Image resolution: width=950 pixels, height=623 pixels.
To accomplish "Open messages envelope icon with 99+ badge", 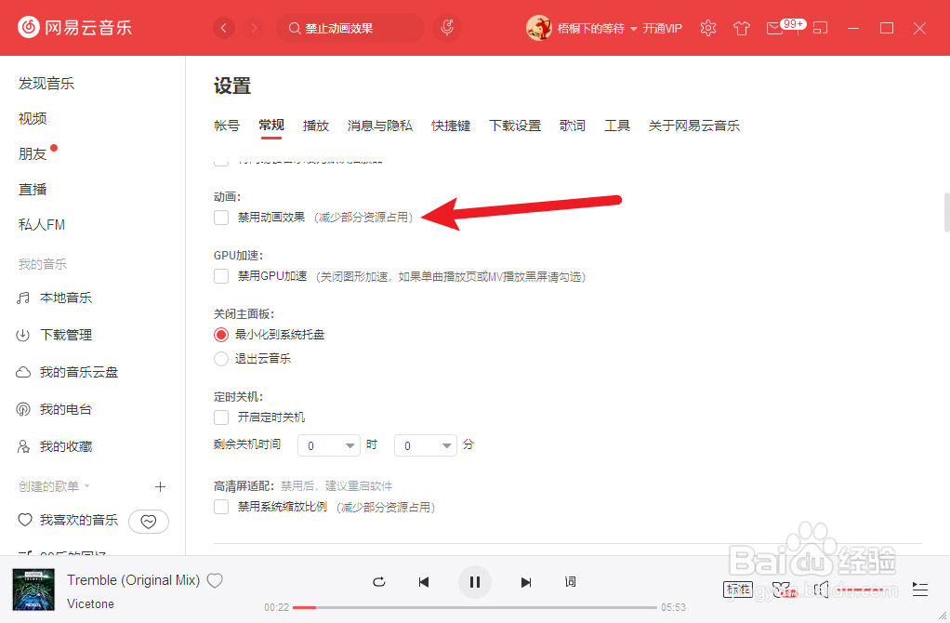I will [x=785, y=27].
